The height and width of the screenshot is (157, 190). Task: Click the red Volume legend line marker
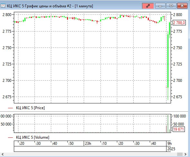click(x=10, y=137)
